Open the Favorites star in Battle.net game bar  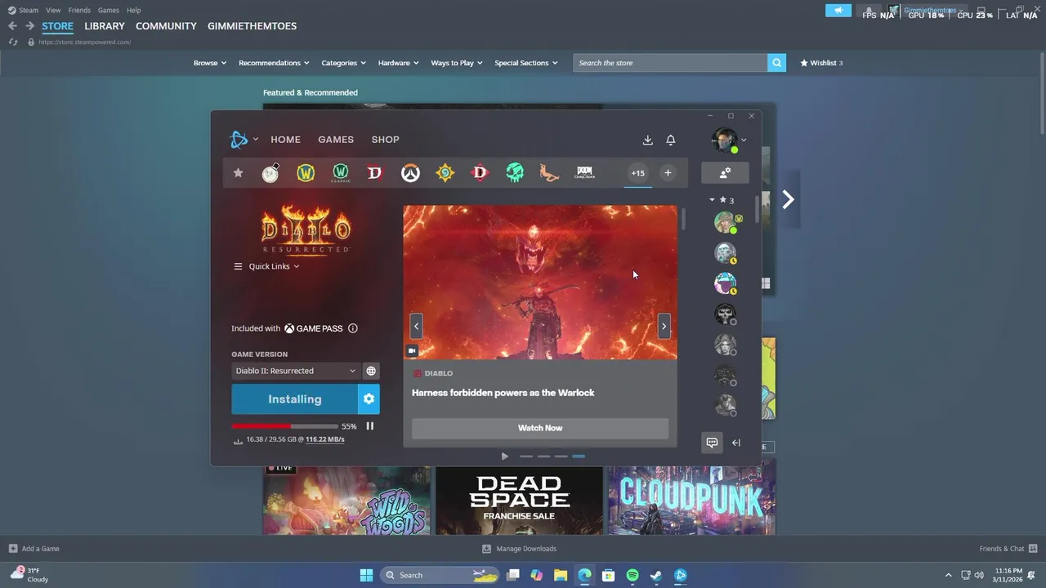238,173
